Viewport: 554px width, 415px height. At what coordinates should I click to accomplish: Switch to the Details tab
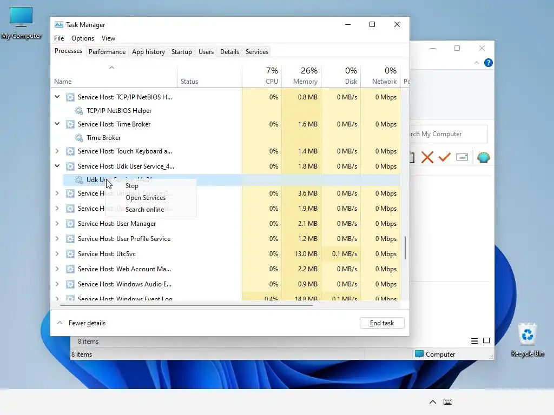tap(229, 52)
